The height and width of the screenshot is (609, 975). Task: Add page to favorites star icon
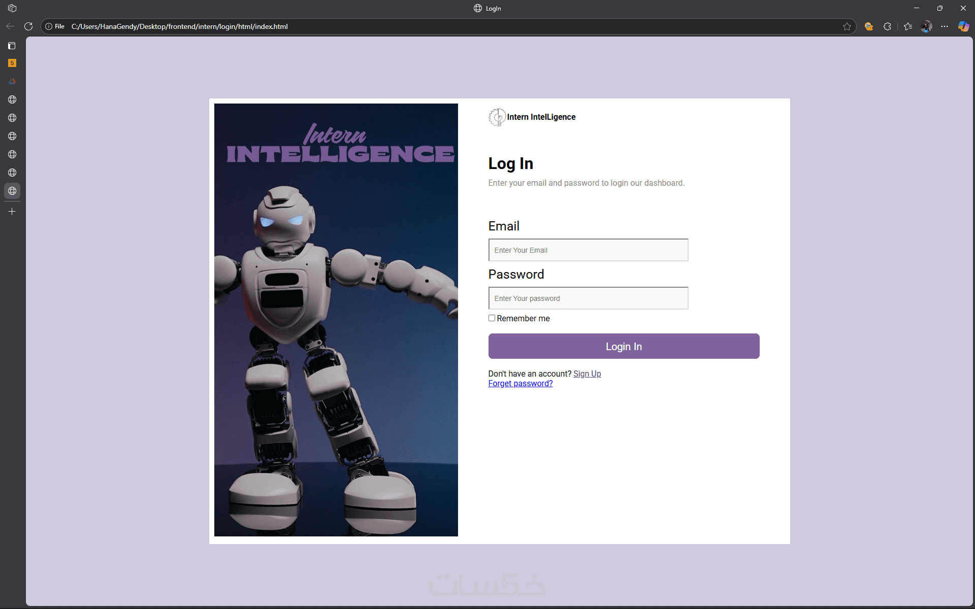[847, 26]
